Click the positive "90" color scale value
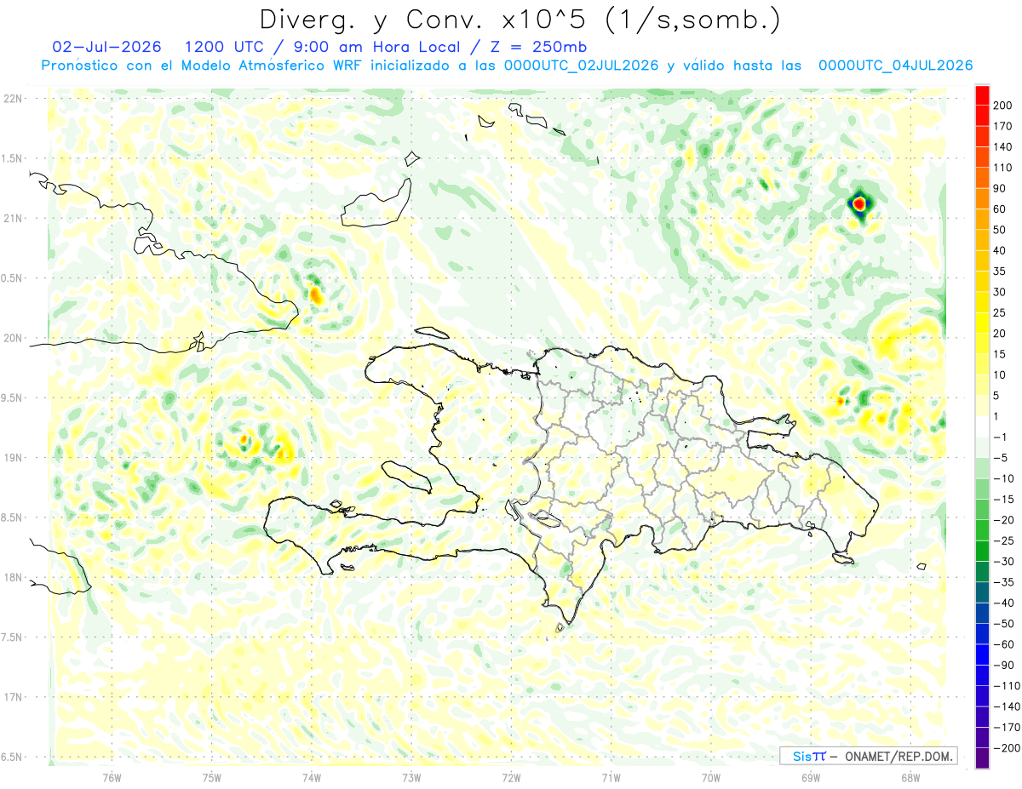1022x789 pixels. 1001,188
